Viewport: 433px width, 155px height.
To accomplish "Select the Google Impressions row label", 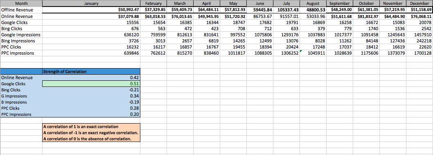I will 21,35.
